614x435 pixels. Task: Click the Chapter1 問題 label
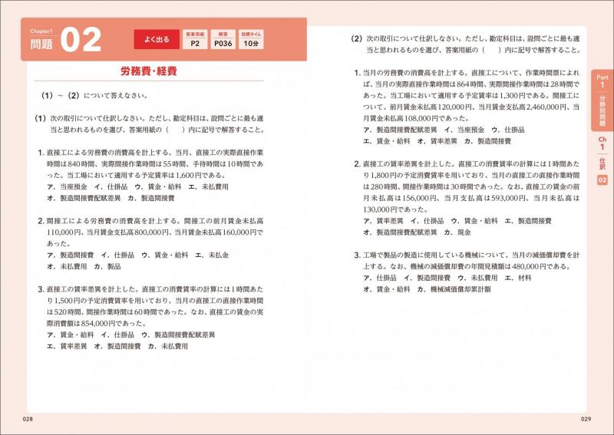41,39
